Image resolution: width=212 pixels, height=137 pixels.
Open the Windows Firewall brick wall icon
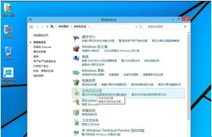(x=76, y=49)
